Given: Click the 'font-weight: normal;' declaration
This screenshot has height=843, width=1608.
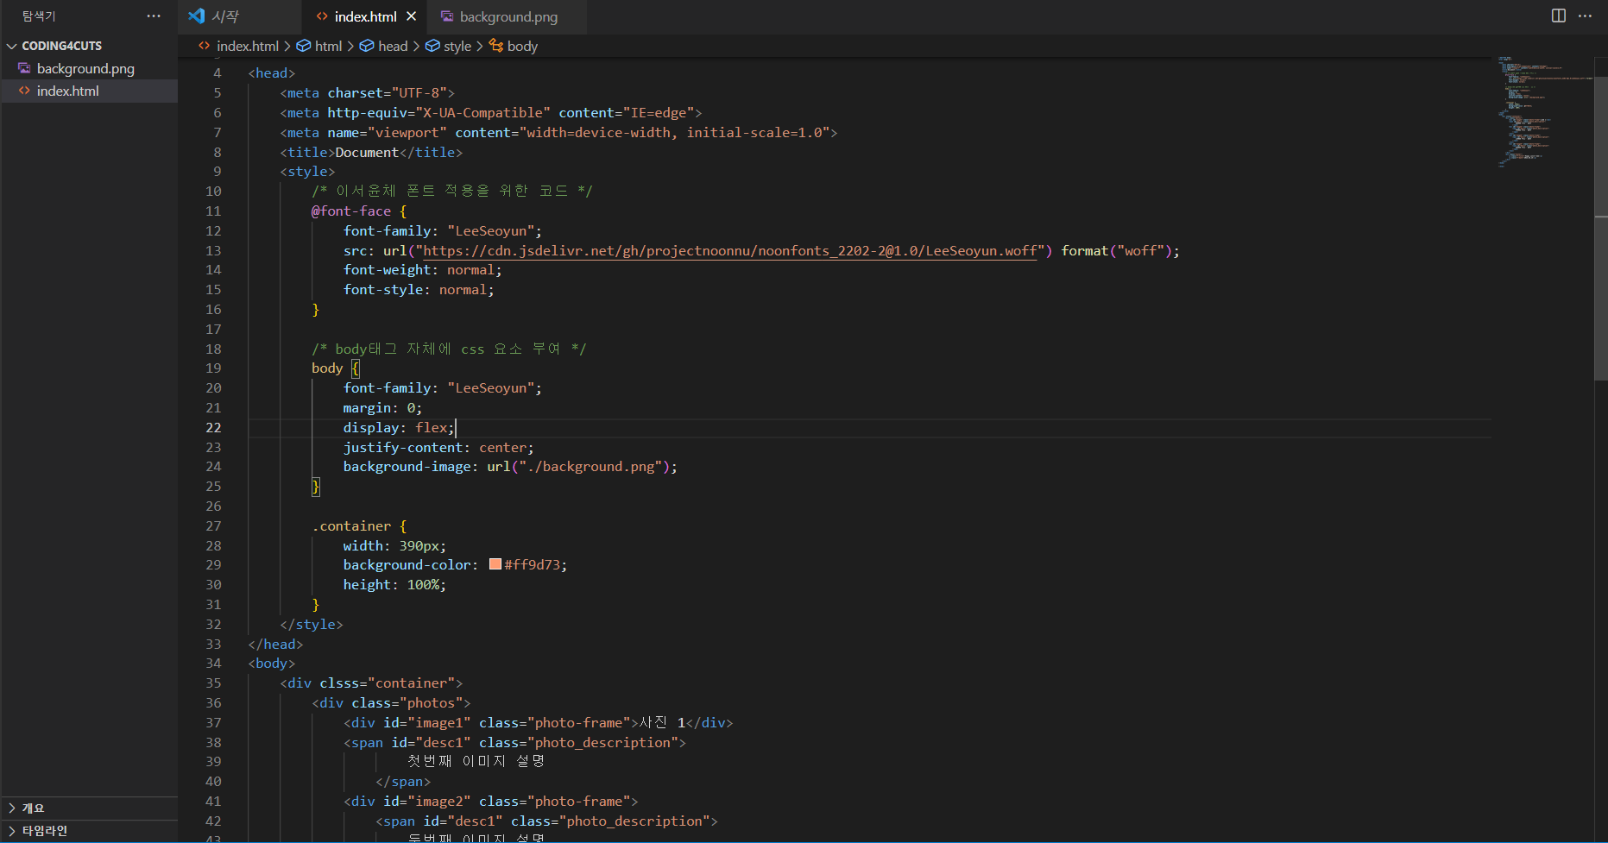Looking at the screenshot, I should click(x=422, y=270).
